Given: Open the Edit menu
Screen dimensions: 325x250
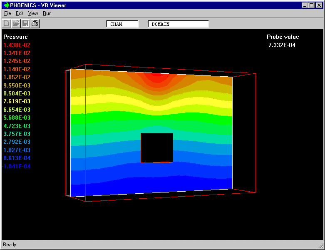Looking at the screenshot, I should [x=20, y=13].
